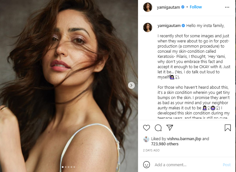Open the three-dot more options menu
This screenshot has width=236, height=172.
point(227,7)
